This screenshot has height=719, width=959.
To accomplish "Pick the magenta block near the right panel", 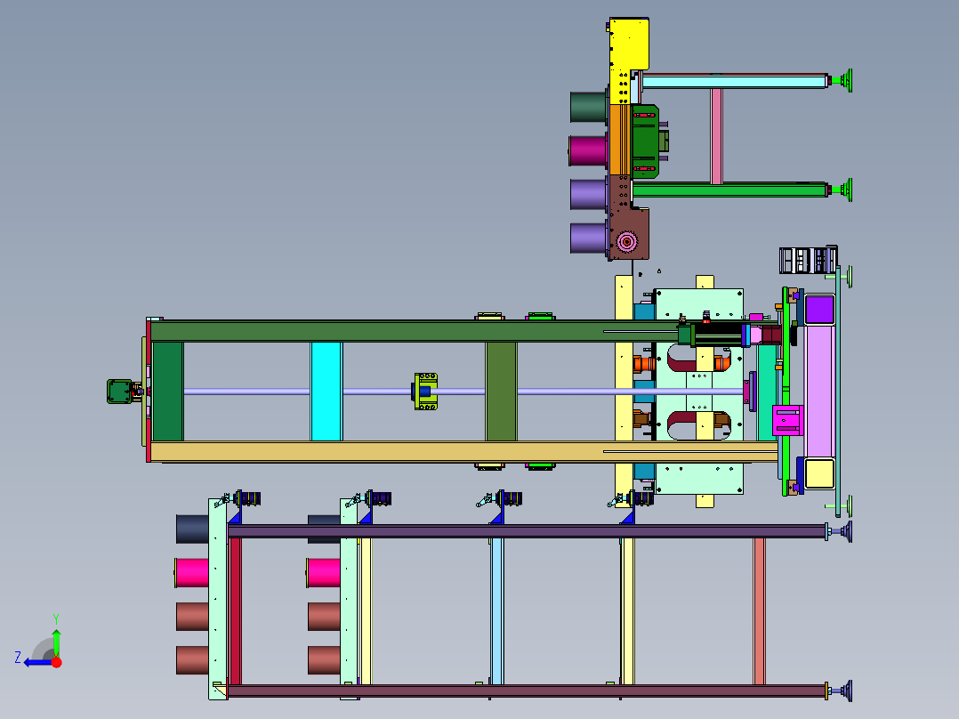I will click(787, 420).
